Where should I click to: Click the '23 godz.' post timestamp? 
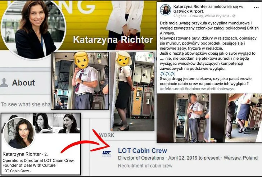tap(180, 16)
